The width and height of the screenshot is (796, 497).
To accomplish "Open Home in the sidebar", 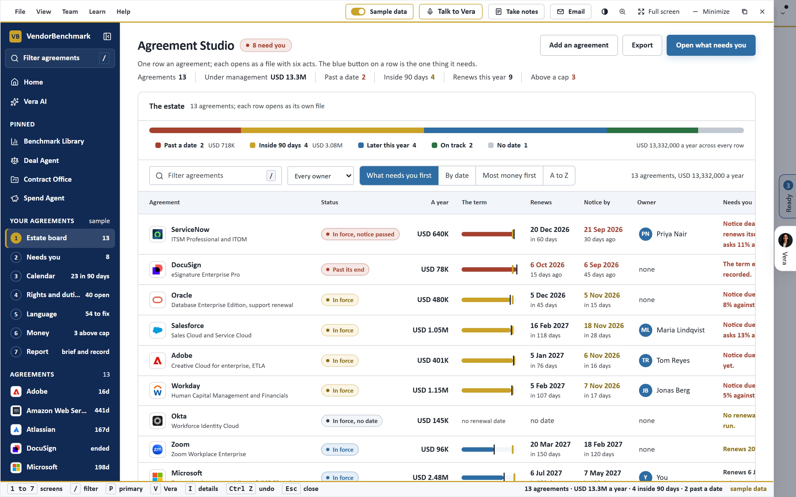I will pos(60,82).
